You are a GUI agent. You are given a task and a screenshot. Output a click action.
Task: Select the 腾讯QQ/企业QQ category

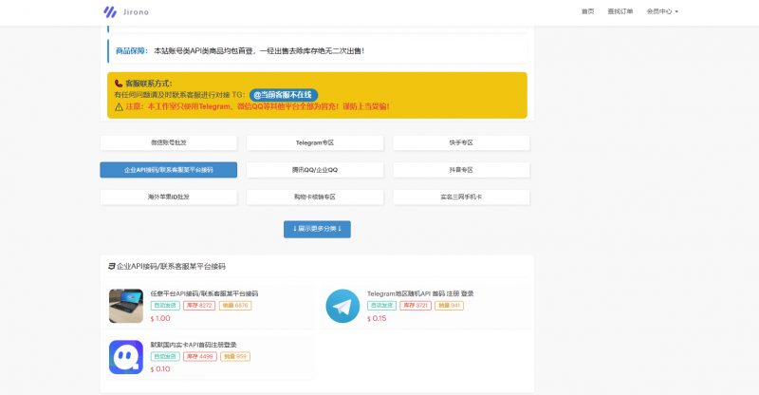315,170
